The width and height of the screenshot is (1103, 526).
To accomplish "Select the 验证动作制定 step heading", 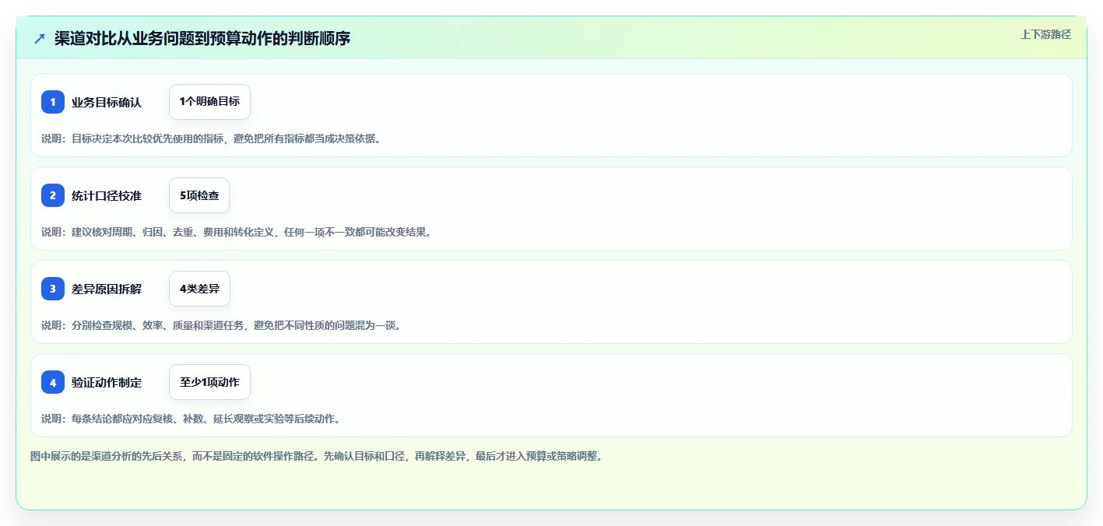I will pyautogui.click(x=107, y=382).
